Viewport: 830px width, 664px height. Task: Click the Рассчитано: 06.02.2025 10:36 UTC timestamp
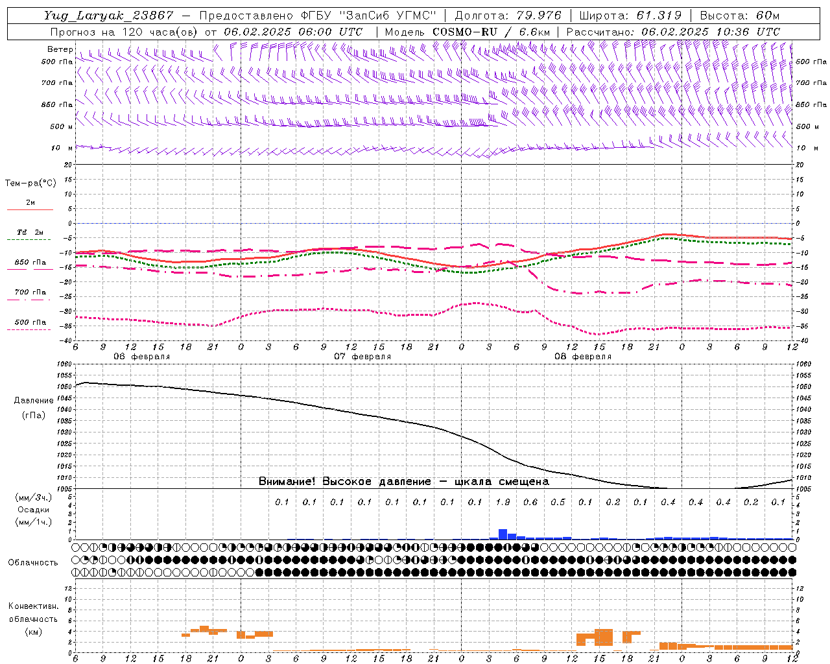pos(673,32)
